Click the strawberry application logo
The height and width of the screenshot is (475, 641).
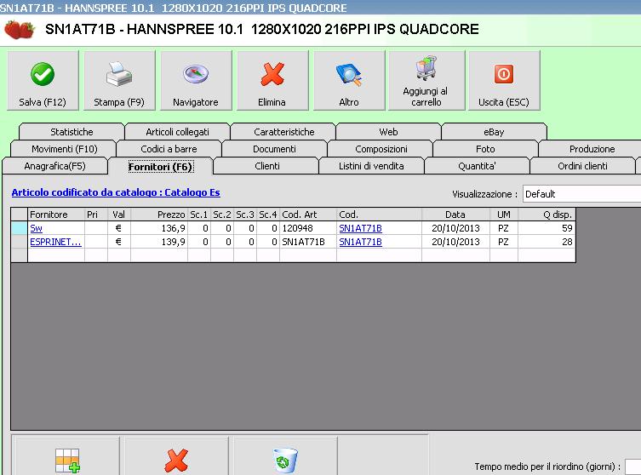[x=20, y=30]
